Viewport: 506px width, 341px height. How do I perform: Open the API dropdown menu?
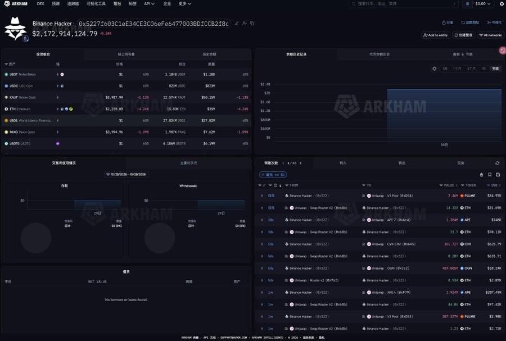[149, 4]
